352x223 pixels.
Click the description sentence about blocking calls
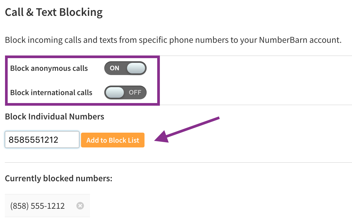point(173,40)
